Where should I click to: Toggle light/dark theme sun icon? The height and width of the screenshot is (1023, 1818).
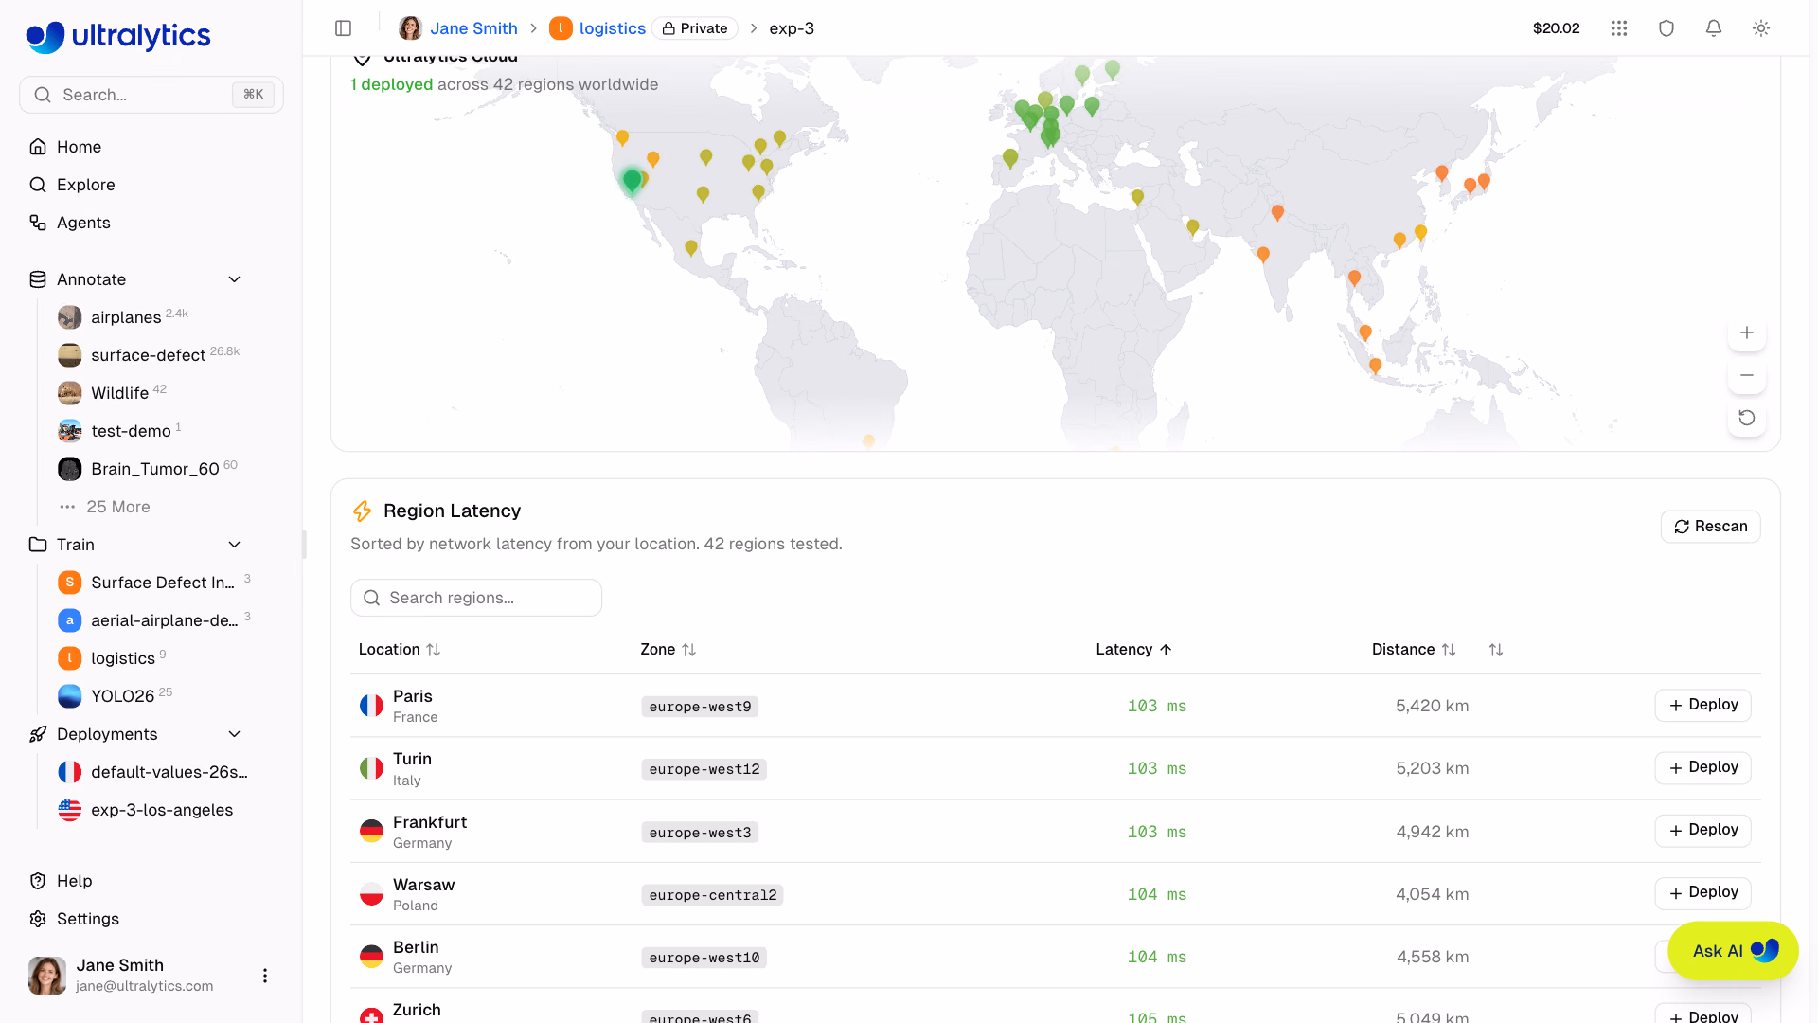tap(1761, 28)
